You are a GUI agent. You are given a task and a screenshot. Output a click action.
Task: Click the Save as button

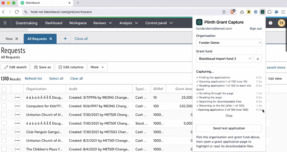pyautogui.click(x=42, y=67)
